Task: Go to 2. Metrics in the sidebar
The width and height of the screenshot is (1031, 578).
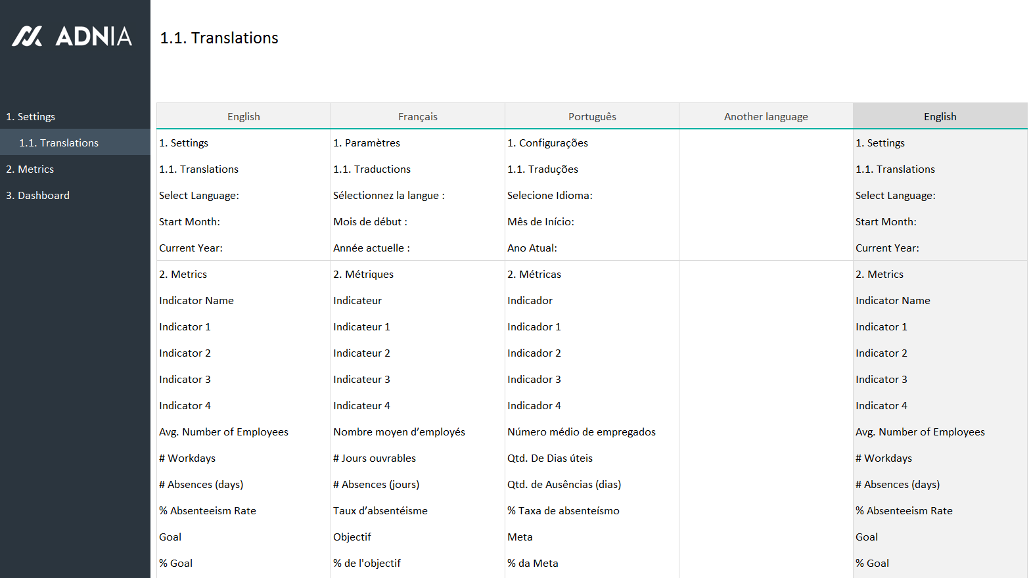Action: pyautogui.click(x=30, y=169)
